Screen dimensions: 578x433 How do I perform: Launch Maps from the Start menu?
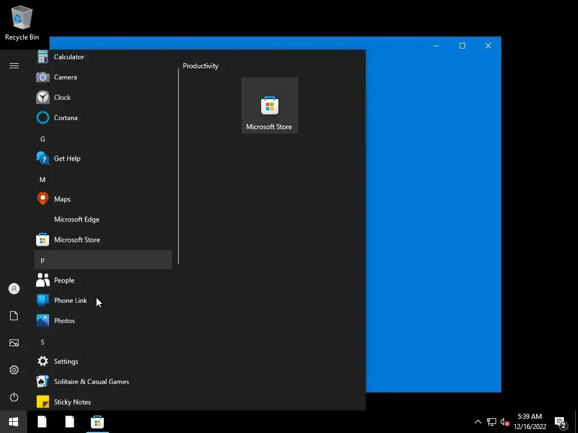(x=103, y=199)
